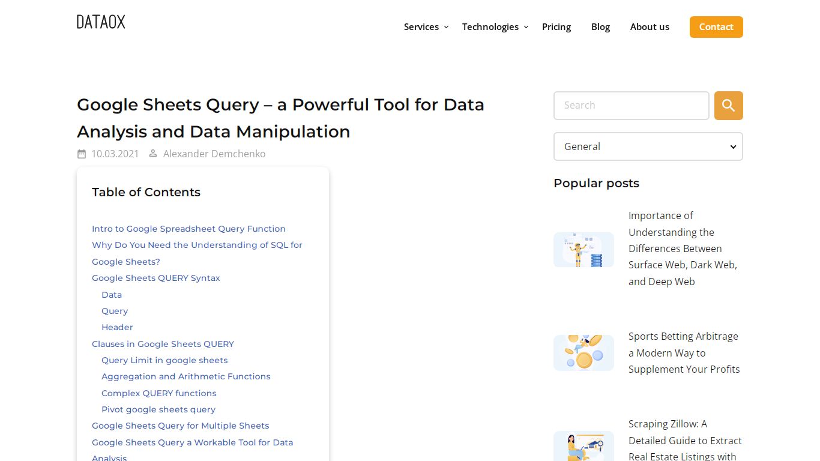Click the orange Contact button

716,27
